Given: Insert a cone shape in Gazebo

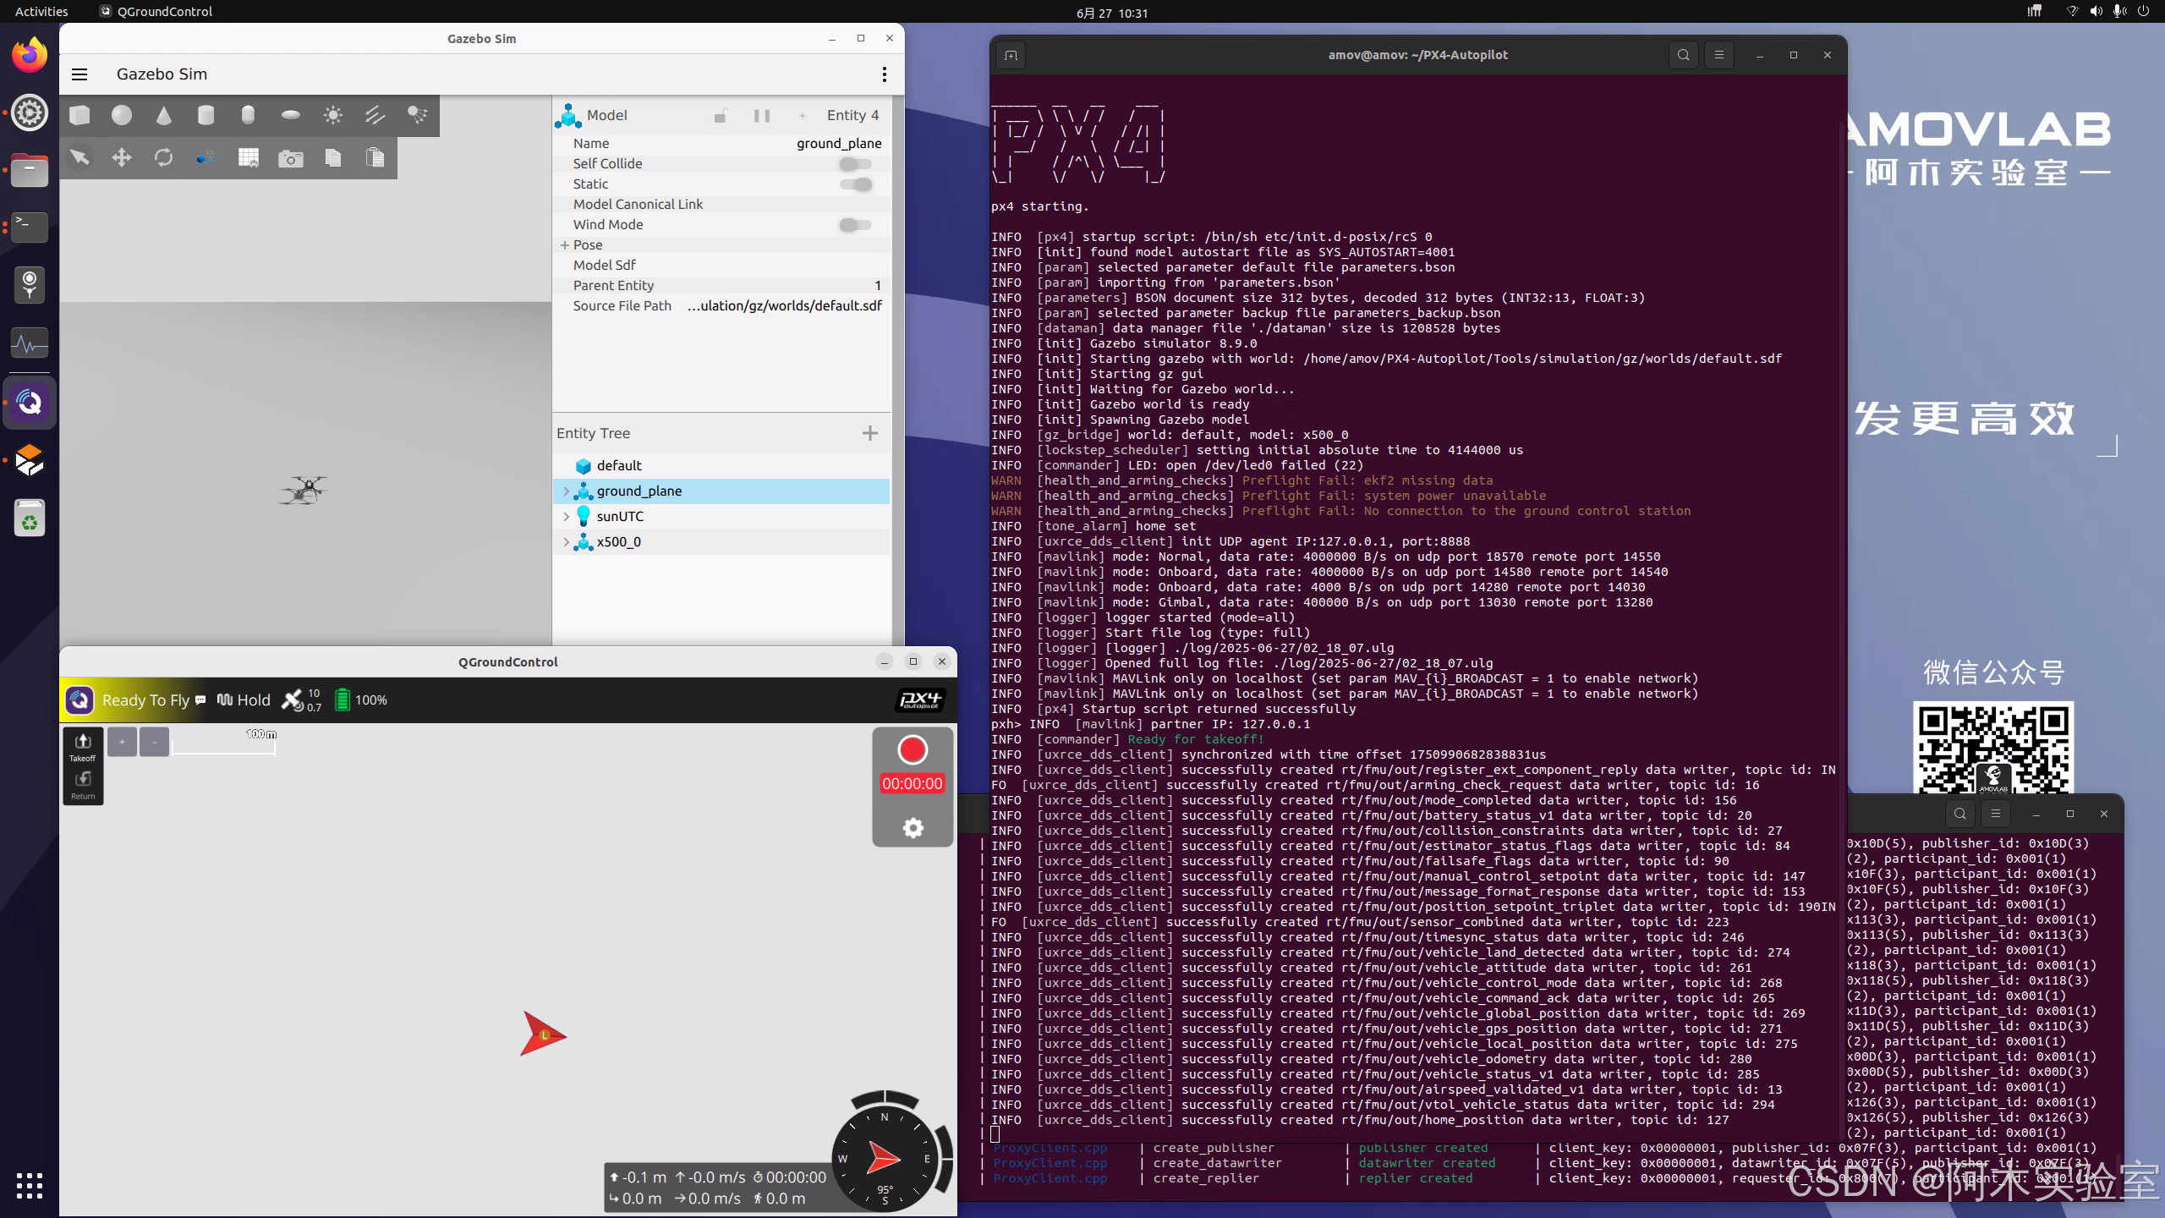Looking at the screenshot, I should point(164,115).
